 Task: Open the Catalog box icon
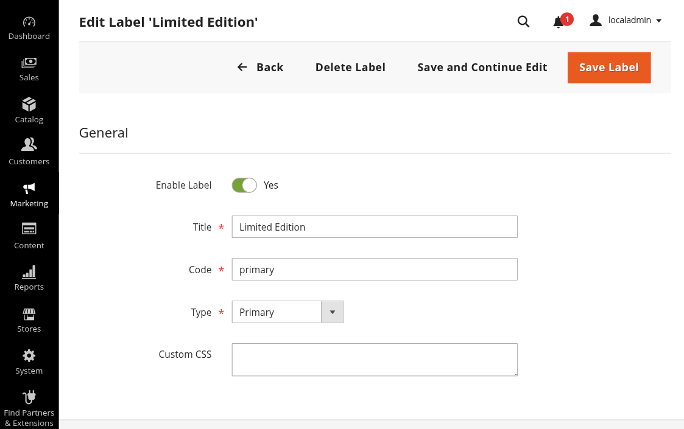click(x=29, y=105)
